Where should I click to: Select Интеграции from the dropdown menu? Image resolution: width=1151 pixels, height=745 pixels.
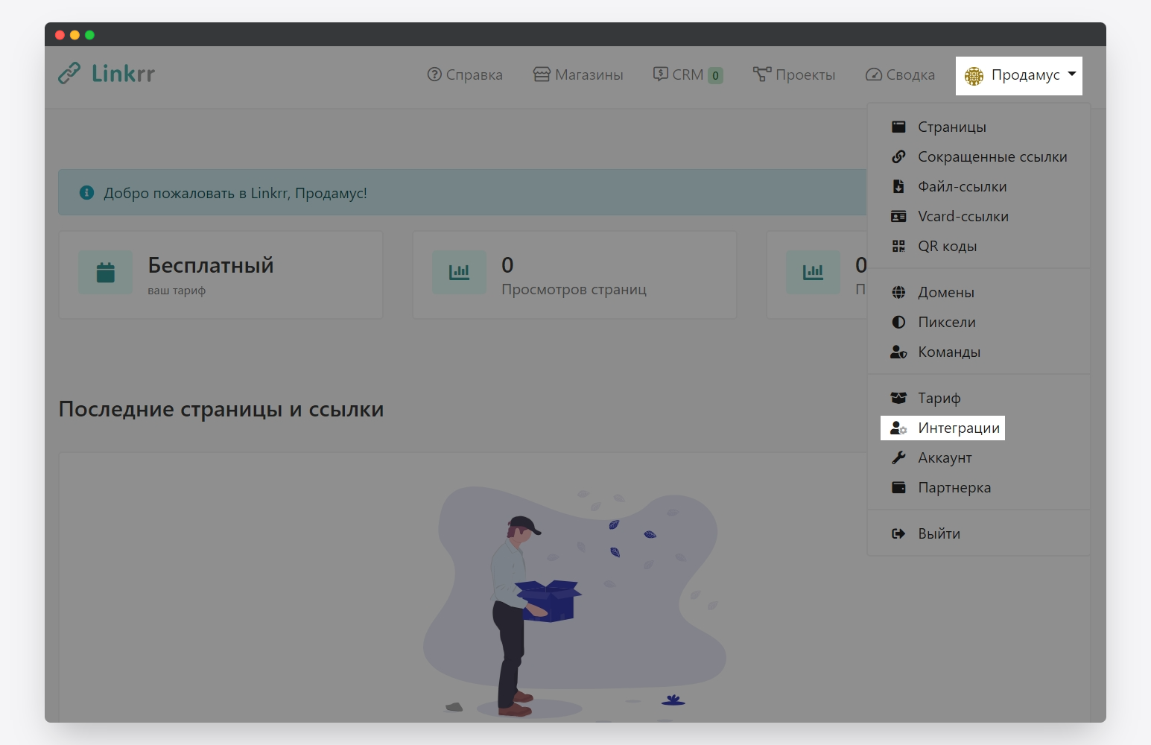click(x=958, y=428)
